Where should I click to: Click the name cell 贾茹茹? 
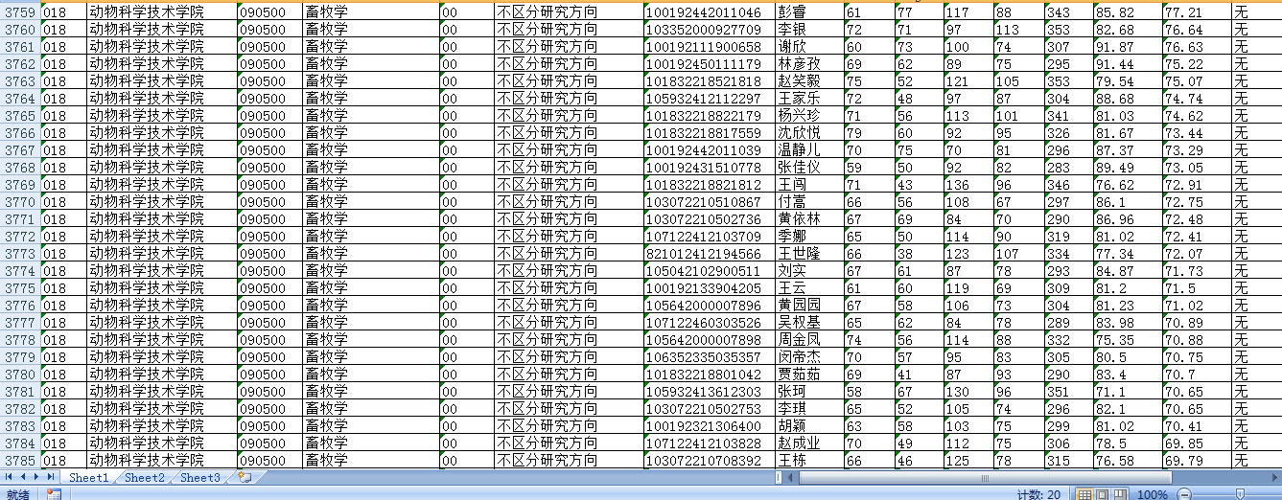[x=808, y=375]
